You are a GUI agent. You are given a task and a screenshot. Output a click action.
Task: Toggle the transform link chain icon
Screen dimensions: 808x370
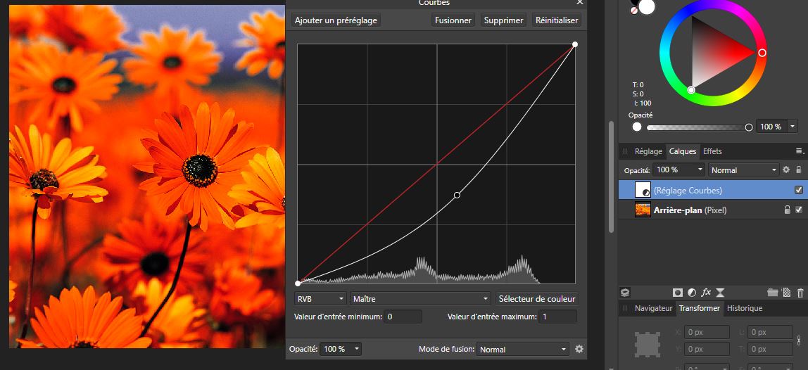(800, 340)
